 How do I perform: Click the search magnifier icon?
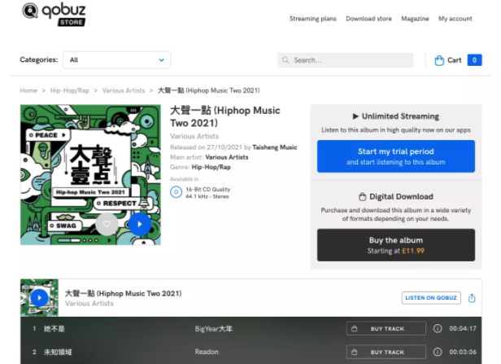coord(285,60)
